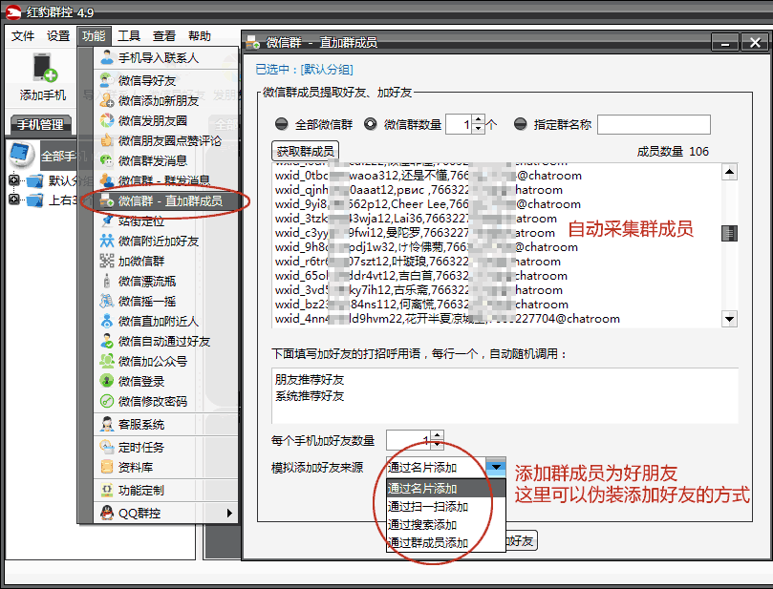Image resolution: width=773 pixels, height=589 pixels.
Task: Open 微信群发消息 menu item
Action: point(165,160)
